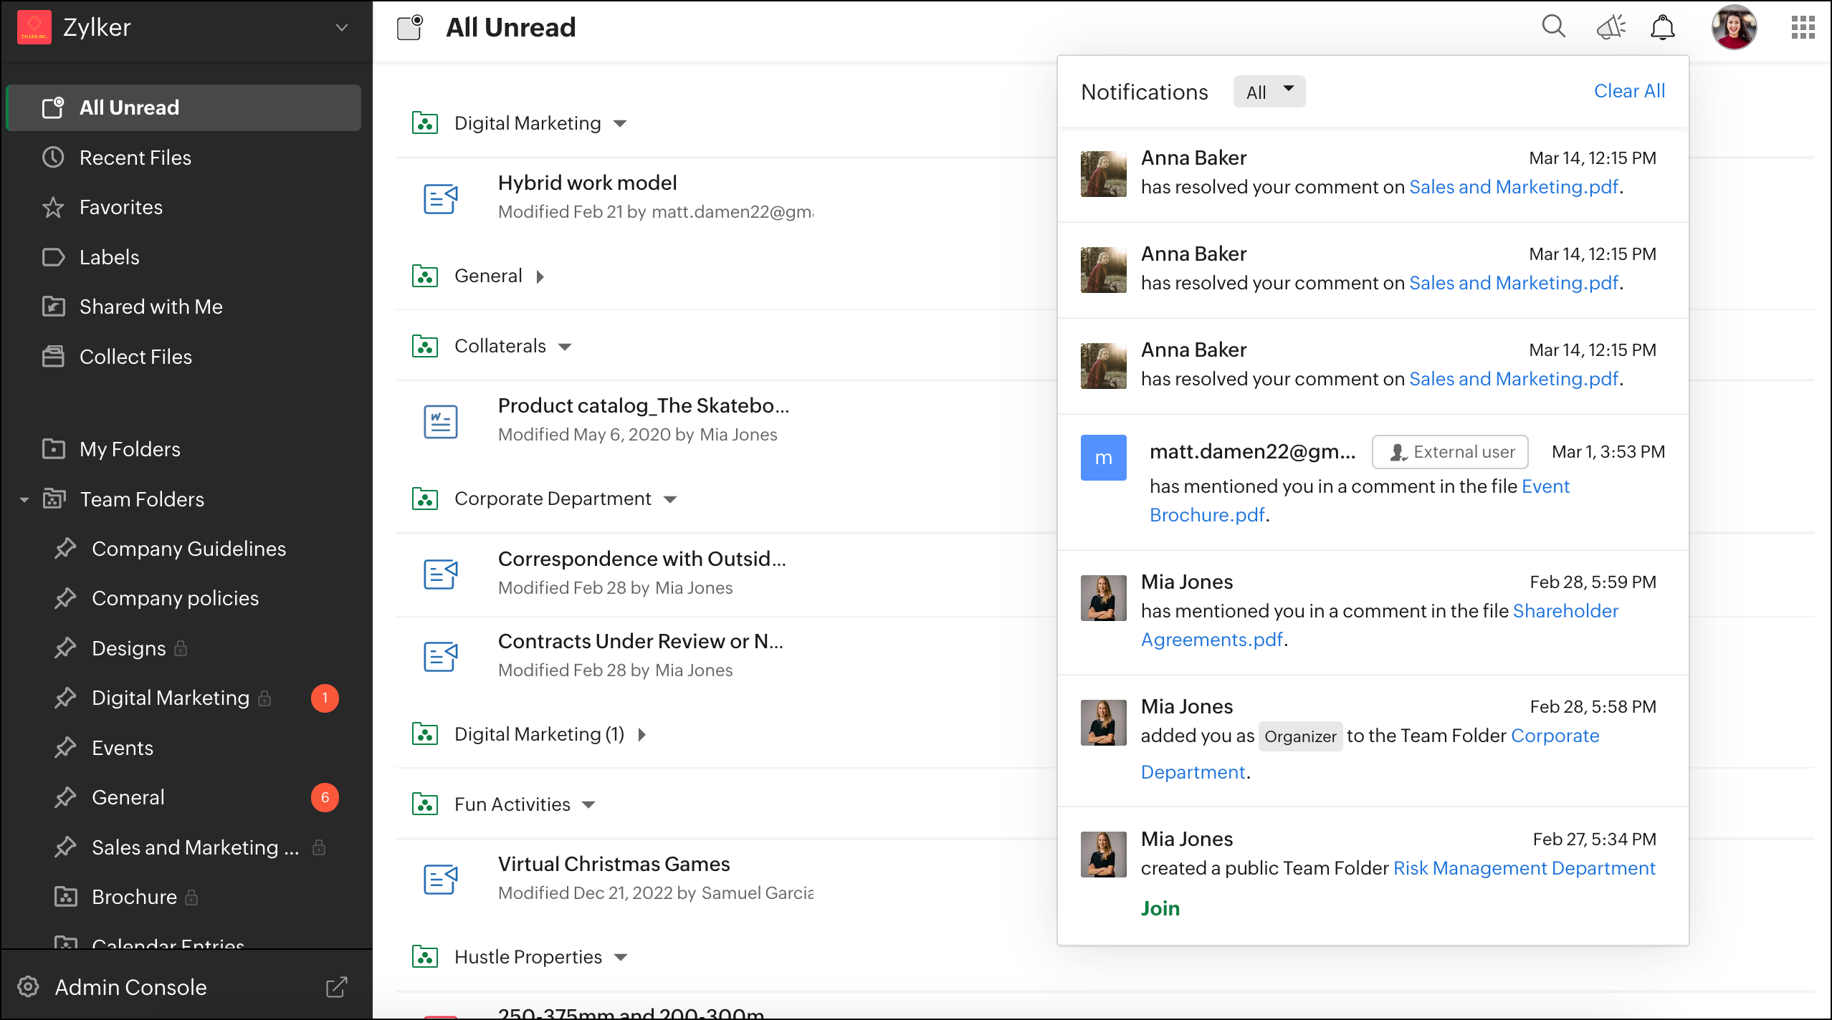Select Shared with Me in sidebar
The height and width of the screenshot is (1020, 1832).
(x=151, y=307)
